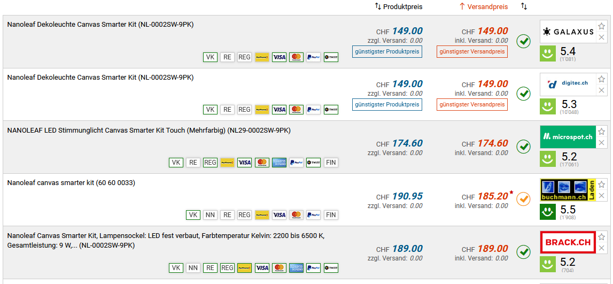The width and height of the screenshot is (613, 284).
Task: Click the orange availability checkmark for buchmann.ch
Action: [523, 199]
